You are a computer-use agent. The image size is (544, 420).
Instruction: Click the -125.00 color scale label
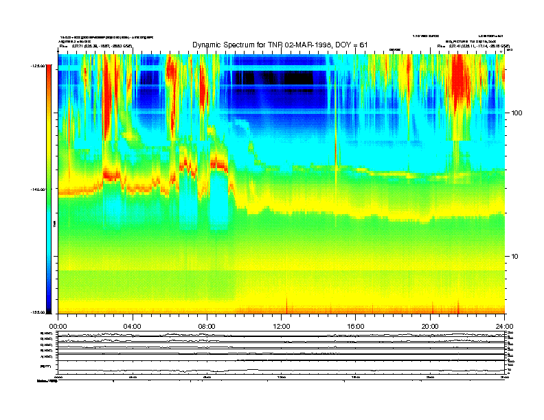[38, 65]
